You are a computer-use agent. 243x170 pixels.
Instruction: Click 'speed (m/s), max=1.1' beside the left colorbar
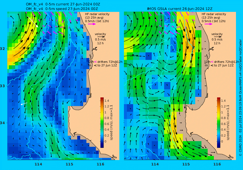point(111,123)
